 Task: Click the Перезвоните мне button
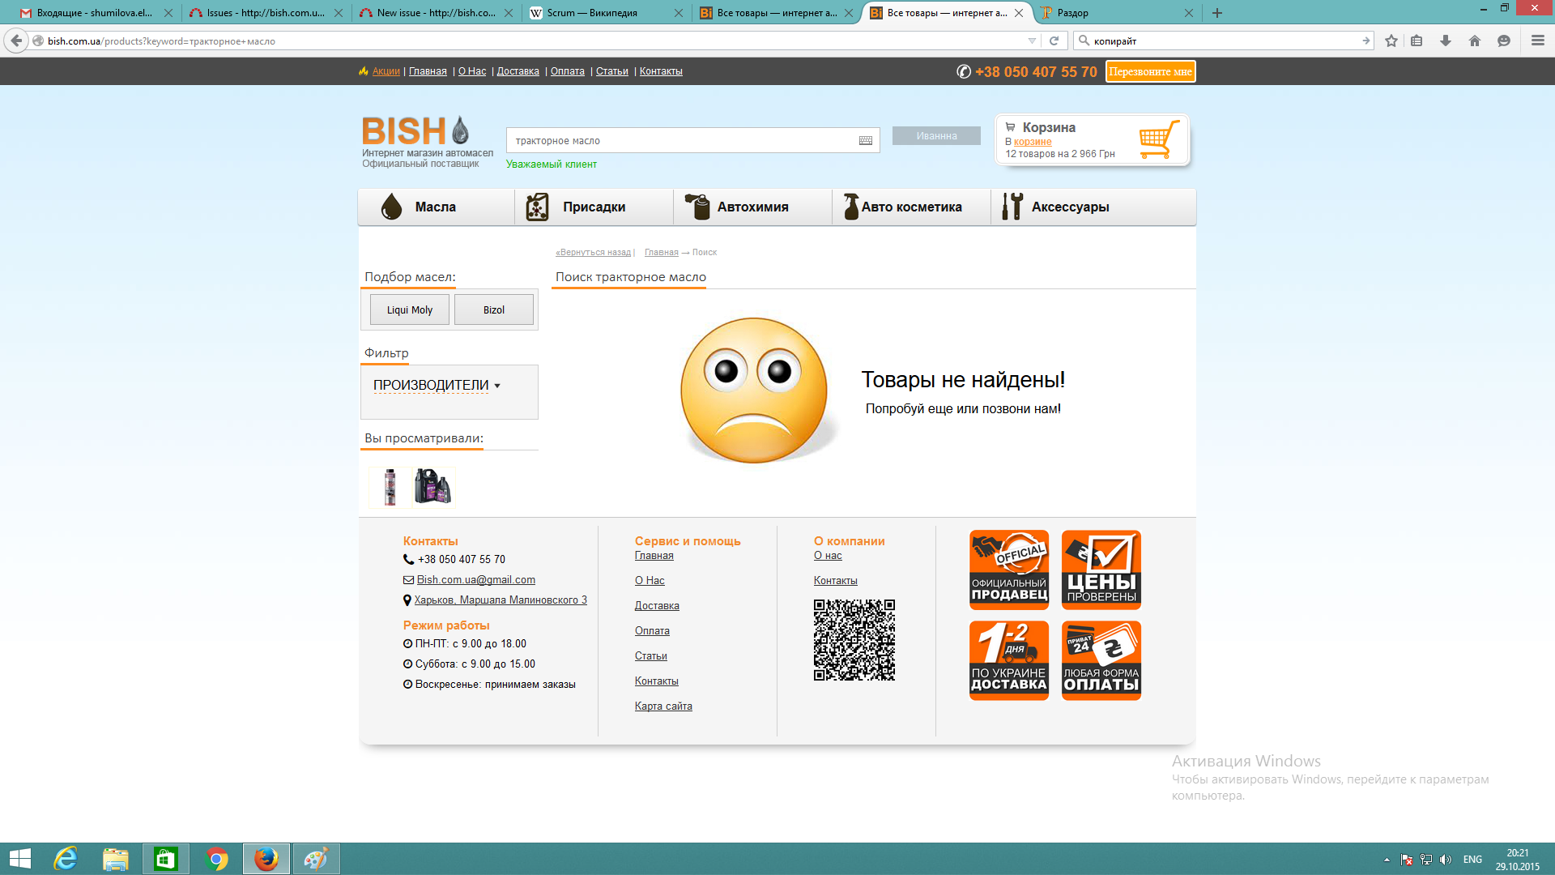click(x=1150, y=71)
